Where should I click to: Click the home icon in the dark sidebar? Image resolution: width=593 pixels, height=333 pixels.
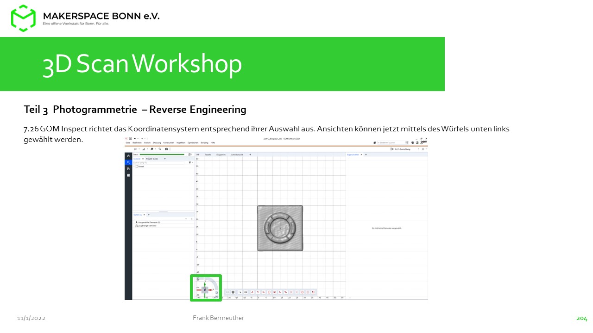[x=128, y=156]
